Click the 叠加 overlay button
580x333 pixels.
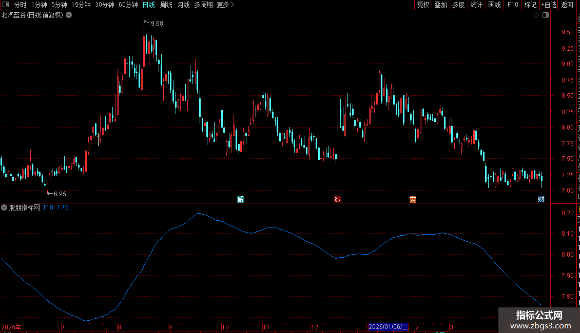tap(441, 5)
